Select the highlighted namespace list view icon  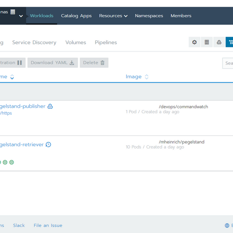click(230, 42)
